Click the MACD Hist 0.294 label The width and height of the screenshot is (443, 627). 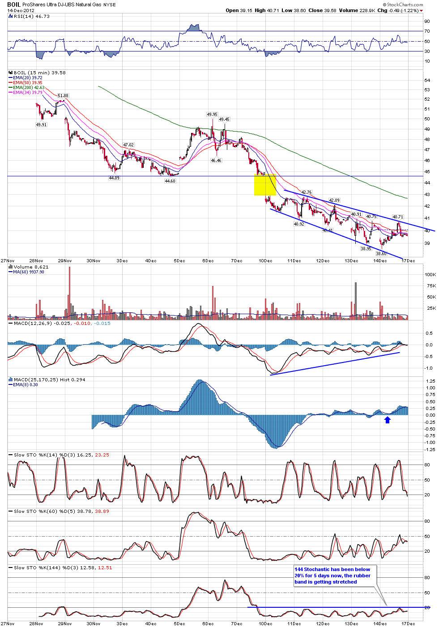click(x=50, y=380)
